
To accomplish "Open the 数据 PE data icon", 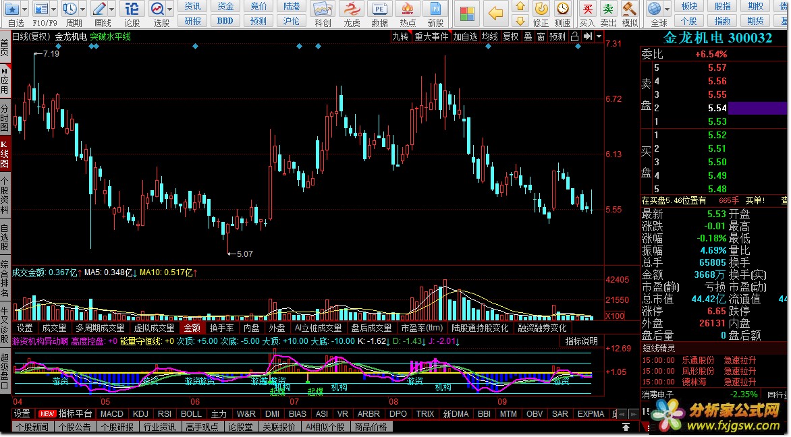I will (x=379, y=9).
